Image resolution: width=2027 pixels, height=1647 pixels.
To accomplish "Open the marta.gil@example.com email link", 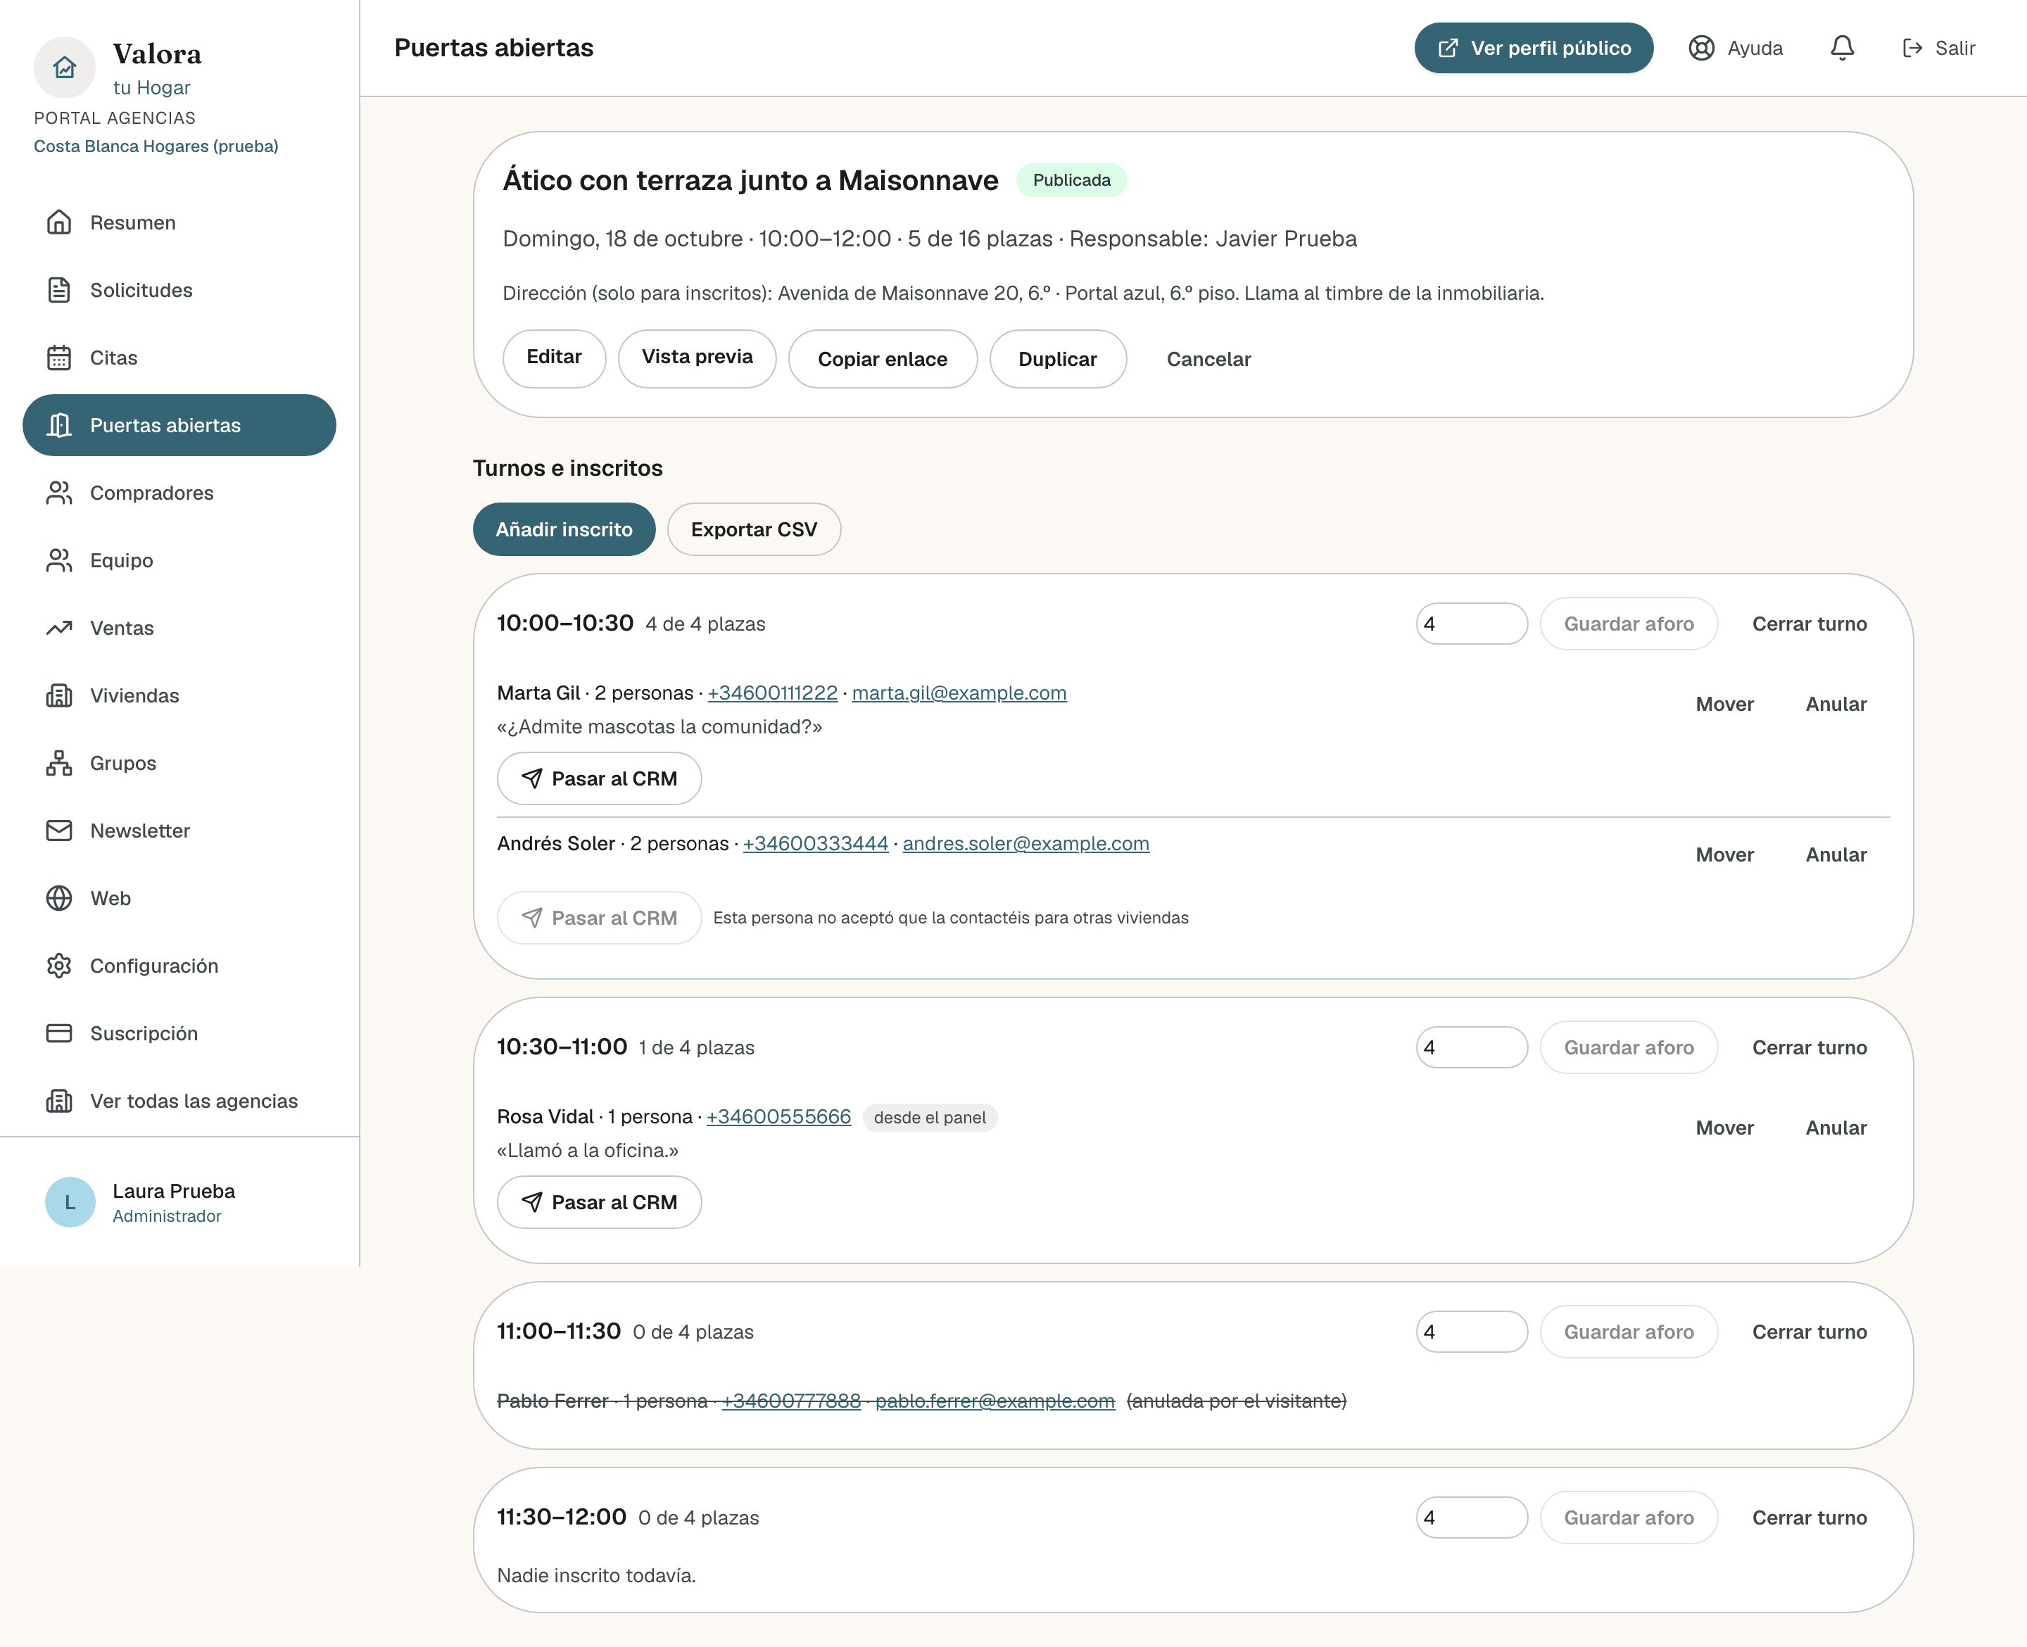I will [959, 693].
